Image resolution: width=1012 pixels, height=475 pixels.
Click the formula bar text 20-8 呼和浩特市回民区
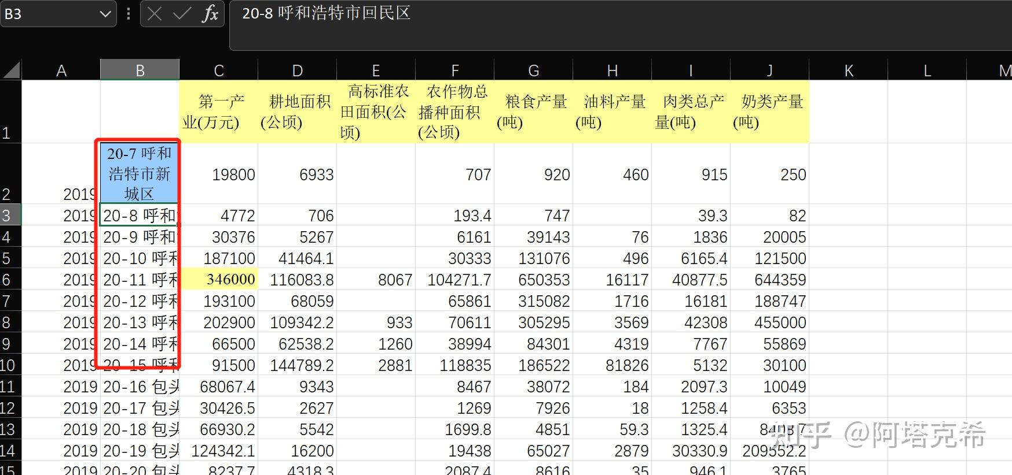tap(327, 13)
